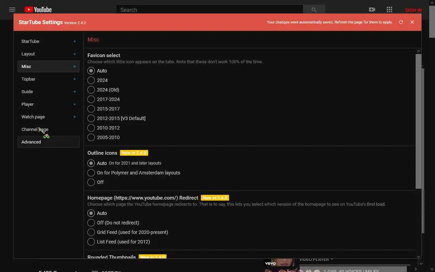The image size is (435, 272).
Task: Click the settings scrollbar up arrow
Action: pos(418,51)
